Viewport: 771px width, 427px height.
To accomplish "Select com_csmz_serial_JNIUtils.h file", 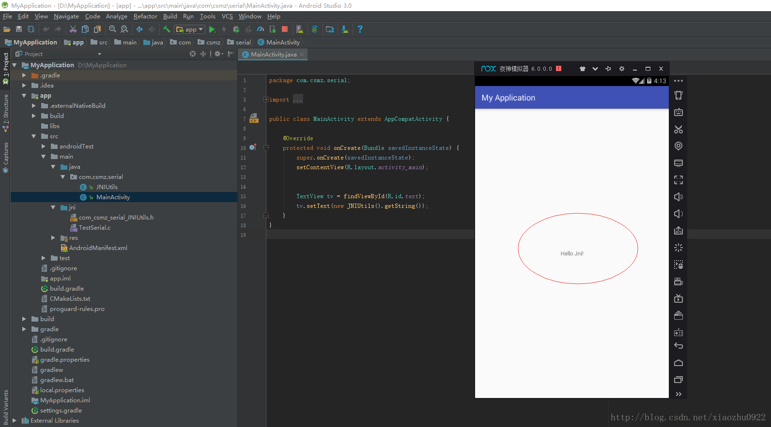I will tap(116, 218).
